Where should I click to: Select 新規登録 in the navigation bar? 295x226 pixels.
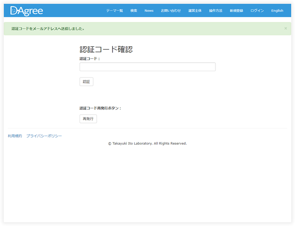click(236, 11)
